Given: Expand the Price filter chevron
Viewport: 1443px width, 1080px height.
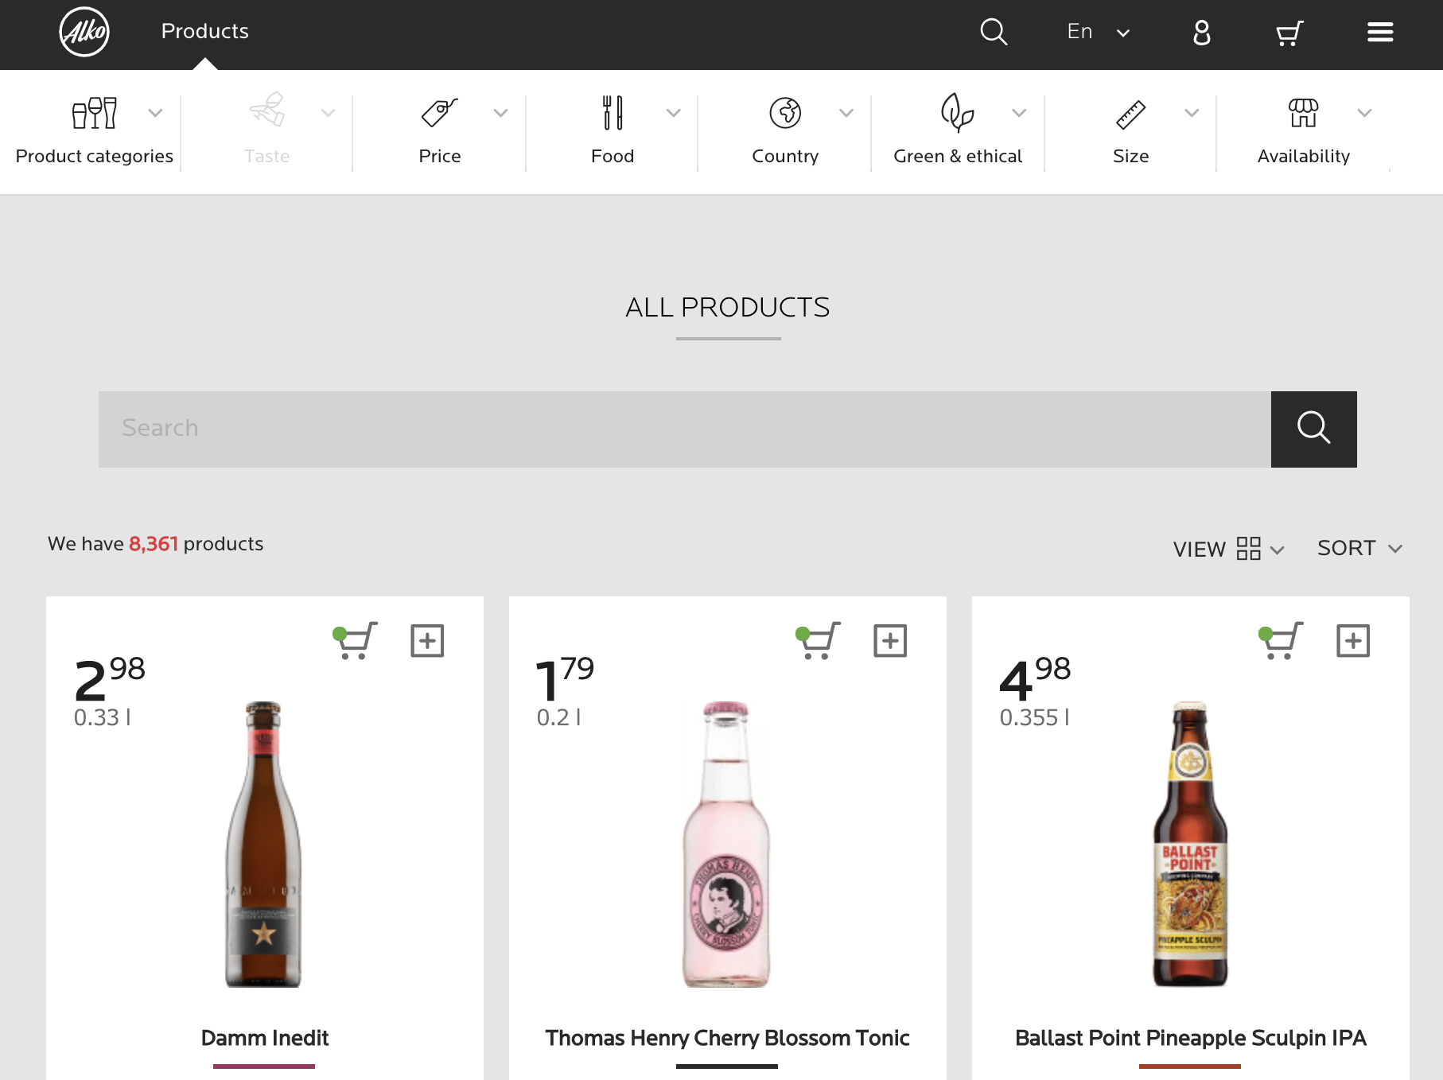Looking at the screenshot, I should (501, 113).
